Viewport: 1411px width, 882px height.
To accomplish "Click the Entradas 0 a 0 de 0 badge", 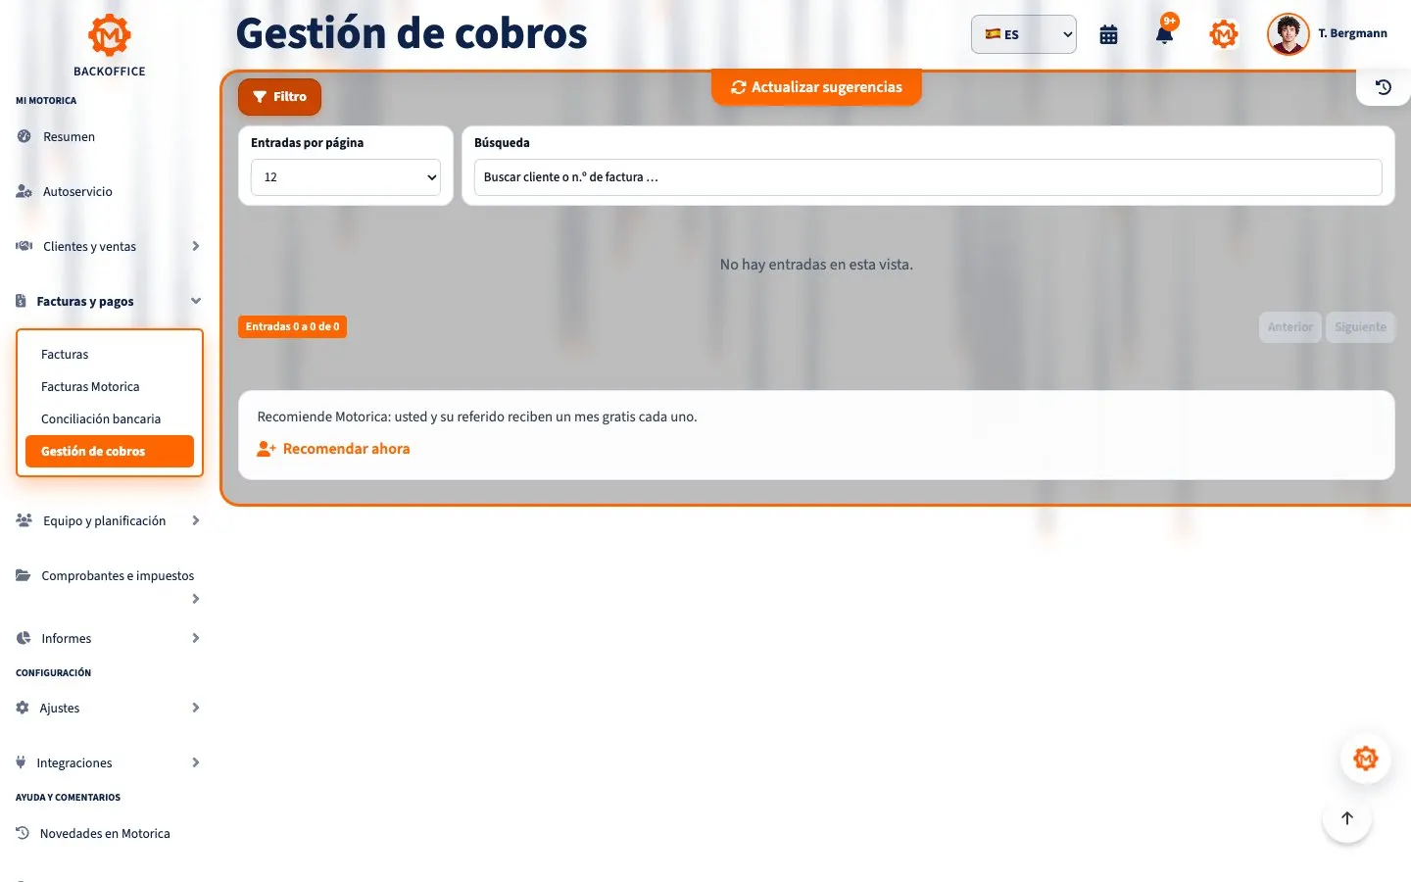I will point(292,326).
